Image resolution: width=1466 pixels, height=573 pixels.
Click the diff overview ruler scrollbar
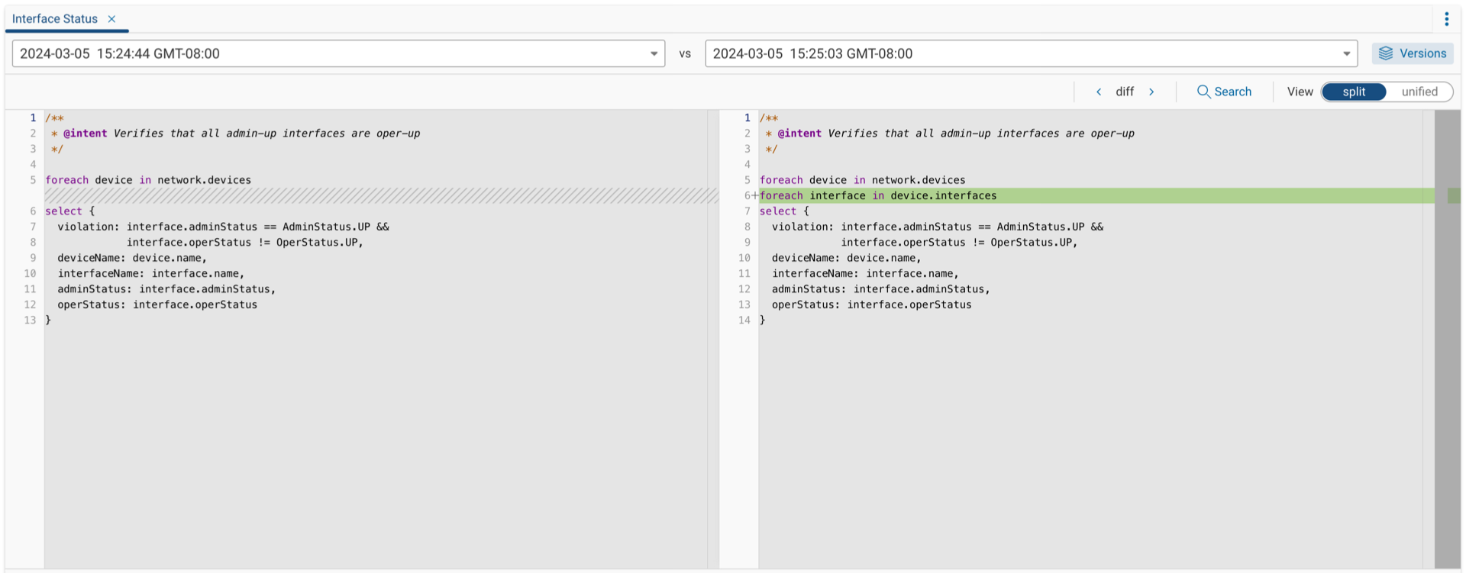pos(1448,340)
